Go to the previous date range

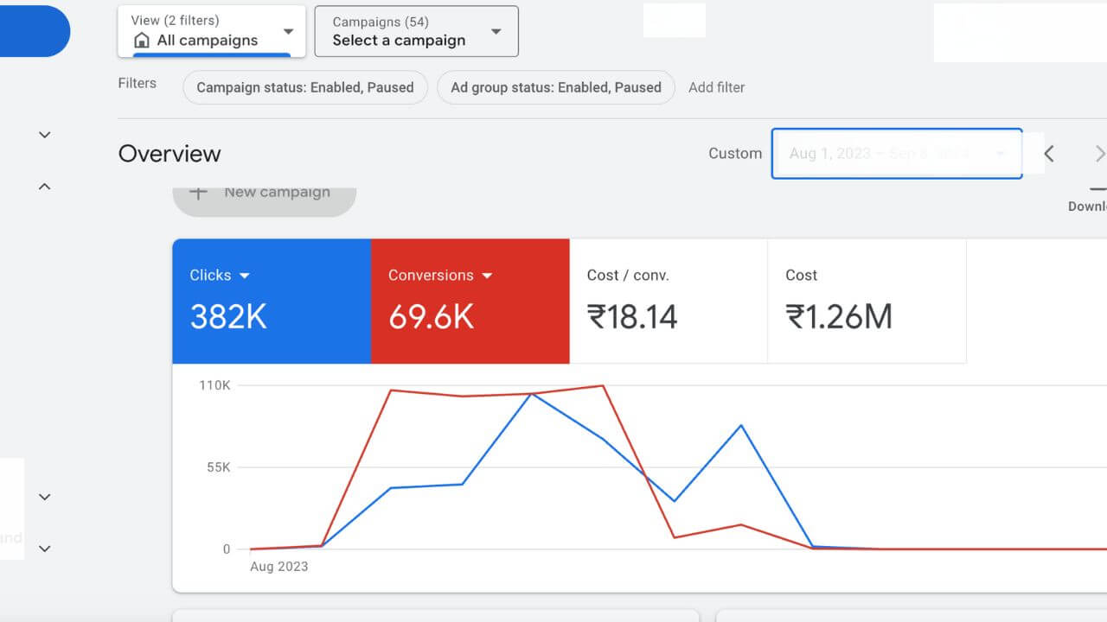(x=1048, y=154)
